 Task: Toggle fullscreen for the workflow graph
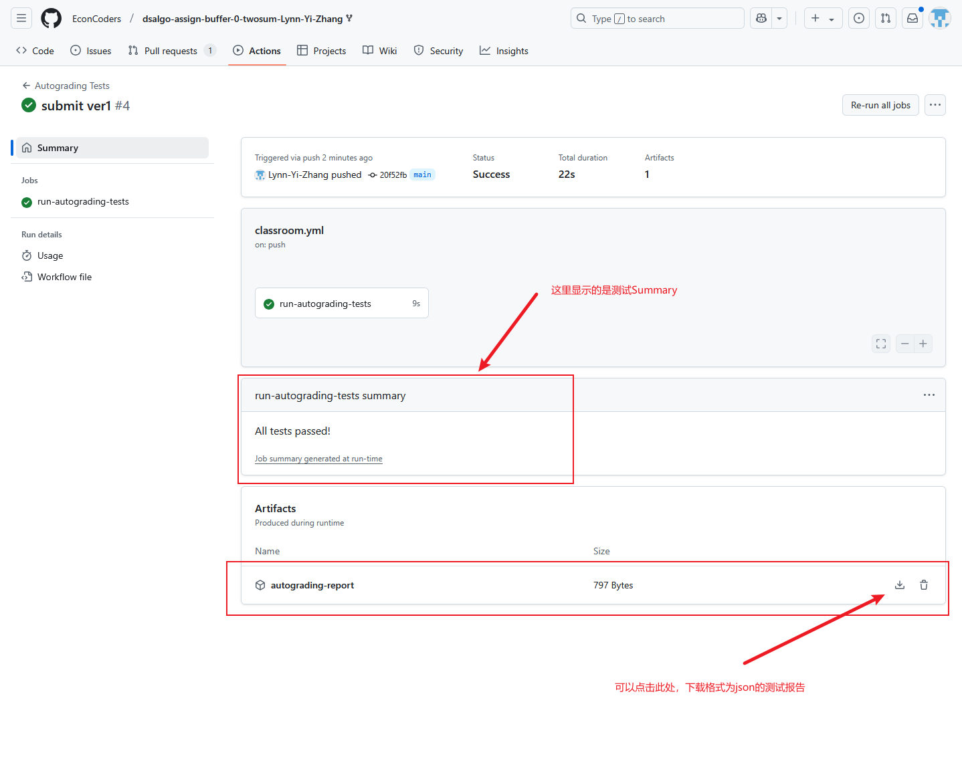coord(881,344)
